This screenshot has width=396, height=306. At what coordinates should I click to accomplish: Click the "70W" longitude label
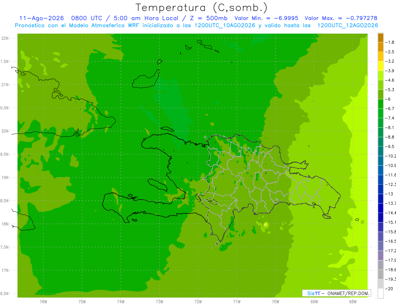pyautogui.click(x=276, y=302)
